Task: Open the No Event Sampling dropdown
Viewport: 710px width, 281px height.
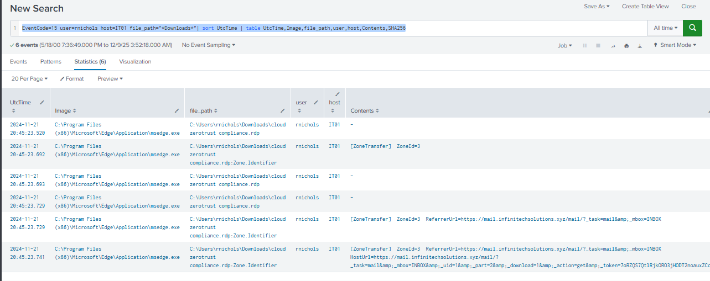Action: click(x=208, y=45)
